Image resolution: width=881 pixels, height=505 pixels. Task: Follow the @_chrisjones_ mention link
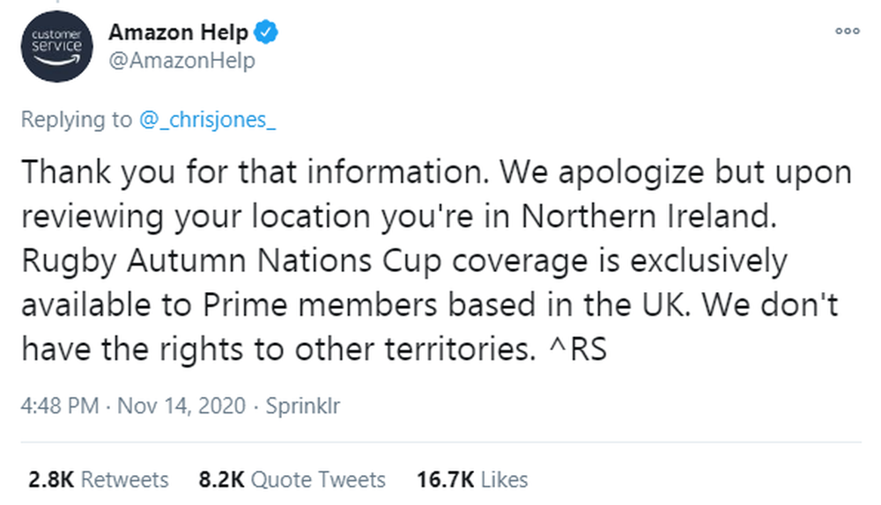point(207,120)
